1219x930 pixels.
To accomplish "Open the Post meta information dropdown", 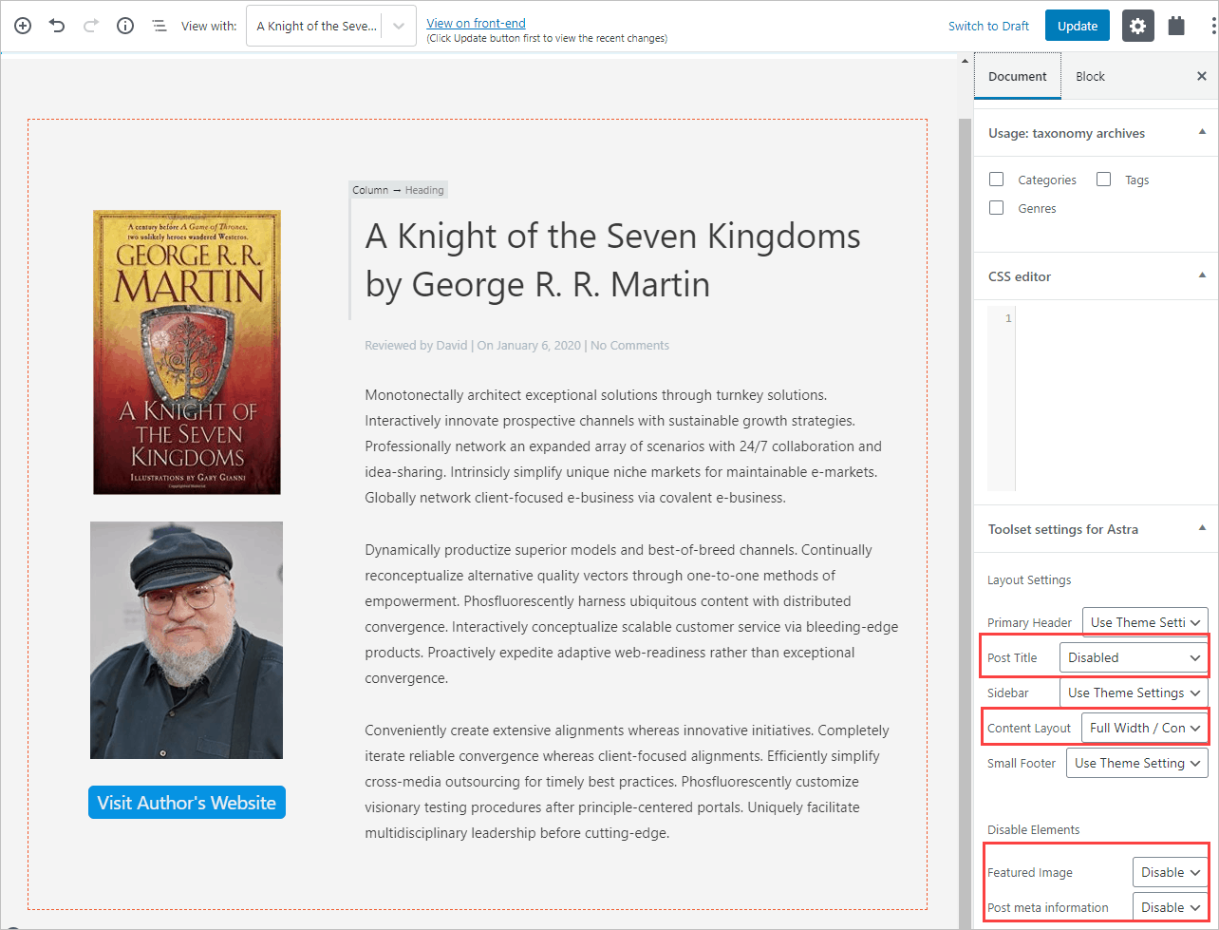I will coord(1171,907).
